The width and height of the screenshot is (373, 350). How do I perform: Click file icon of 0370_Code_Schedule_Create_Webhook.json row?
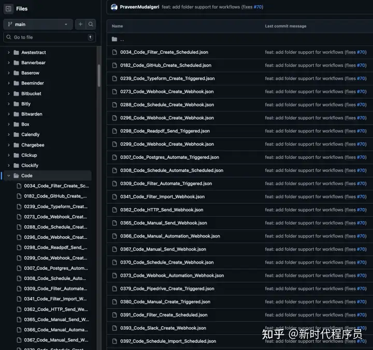pyautogui.click(x=114, y=262)
